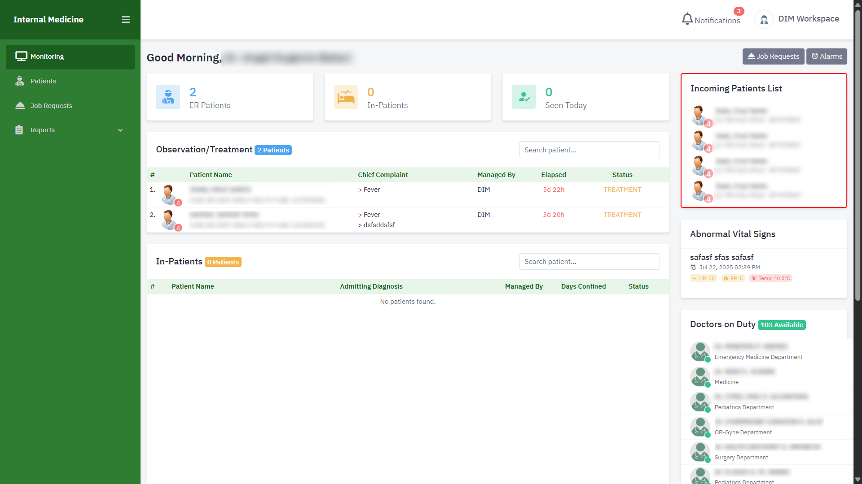Expand the Reports sidebar chevron

pyautogui.click(x=120, y=130)
